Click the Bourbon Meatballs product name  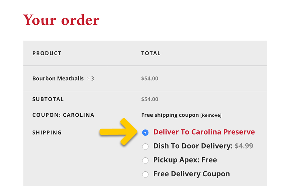click(58, 78)
